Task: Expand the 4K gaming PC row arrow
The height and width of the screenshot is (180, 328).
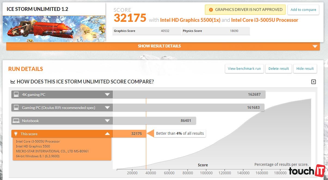Action: click(x=107, y=95)
